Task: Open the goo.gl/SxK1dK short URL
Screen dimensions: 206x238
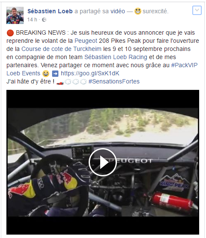Action: (x=90, y=73)
